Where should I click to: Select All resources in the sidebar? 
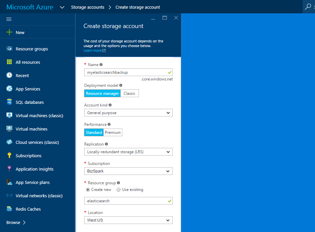(x=28, y=62)
